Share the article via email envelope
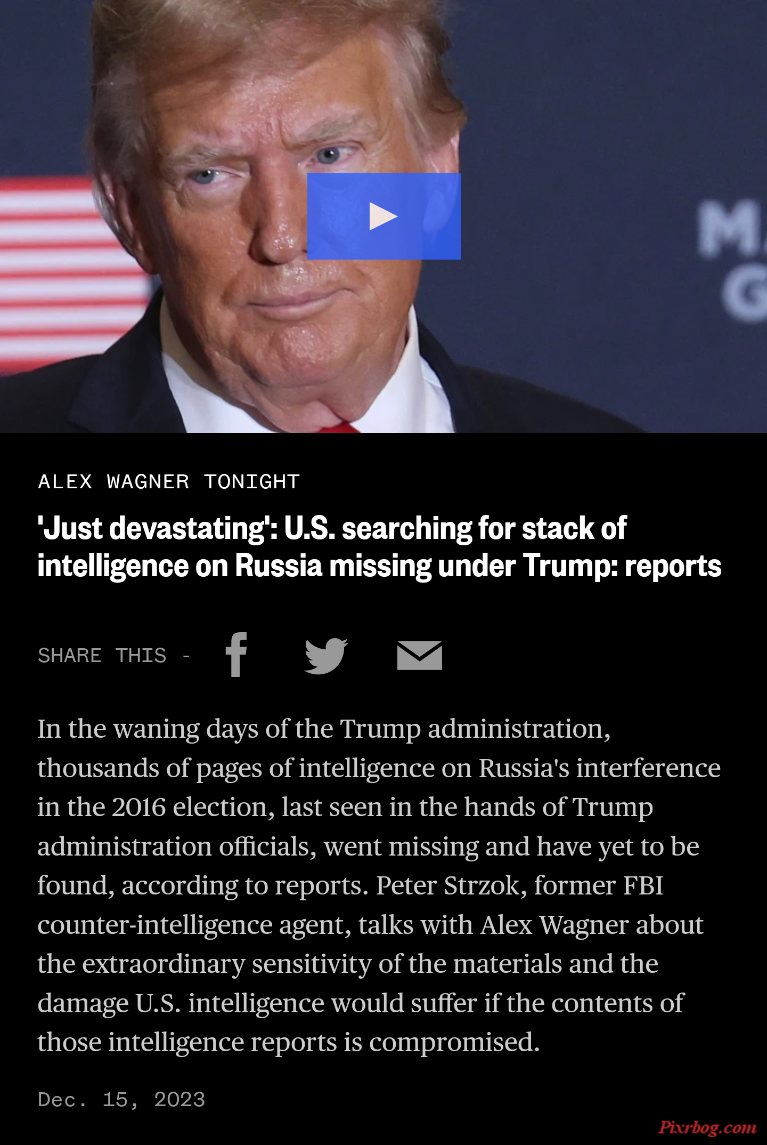 pyautogui.click(x=420, y=656)
